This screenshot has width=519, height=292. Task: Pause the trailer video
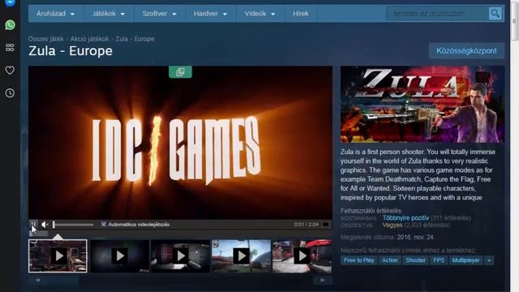click(34, 225)
